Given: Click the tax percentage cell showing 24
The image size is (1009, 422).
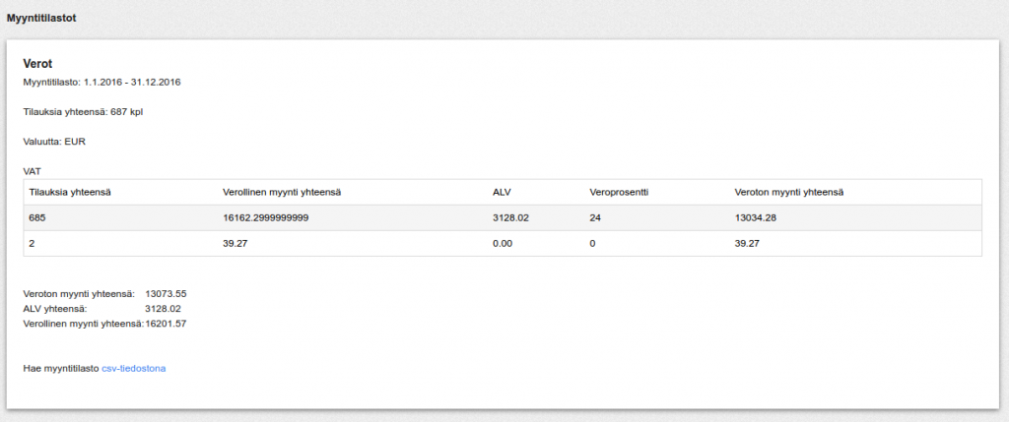Looking at the screenshot, I should tap(594, 217).
